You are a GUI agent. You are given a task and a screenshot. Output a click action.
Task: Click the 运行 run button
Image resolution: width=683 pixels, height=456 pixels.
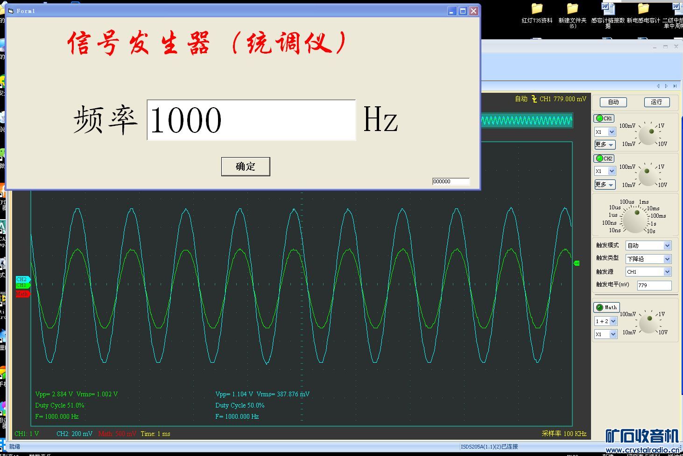(x=656, y=102)
